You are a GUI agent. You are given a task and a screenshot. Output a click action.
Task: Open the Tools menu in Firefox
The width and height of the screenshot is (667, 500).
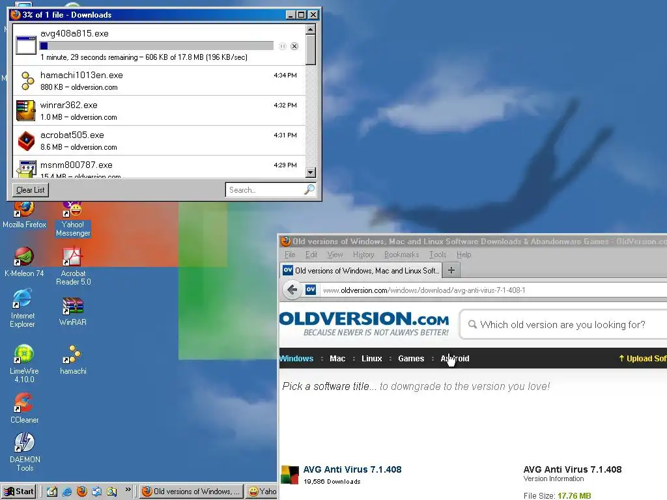tap(438, 255)
